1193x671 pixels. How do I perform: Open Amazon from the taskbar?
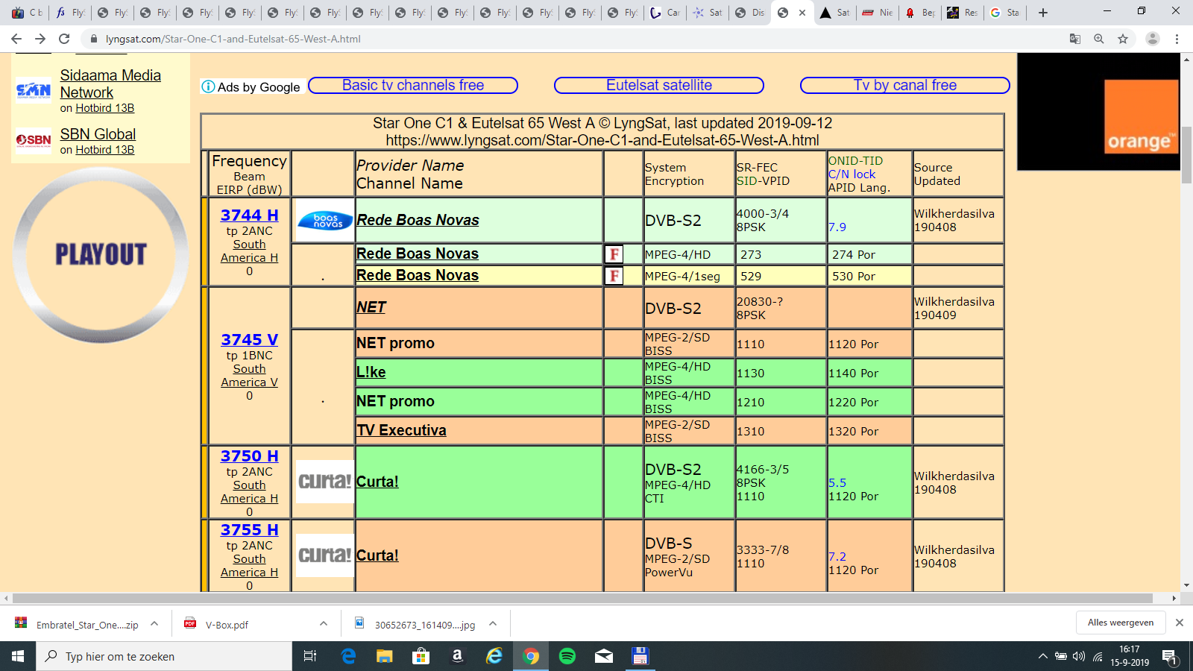pyautogui.click(x=457, y=656)
